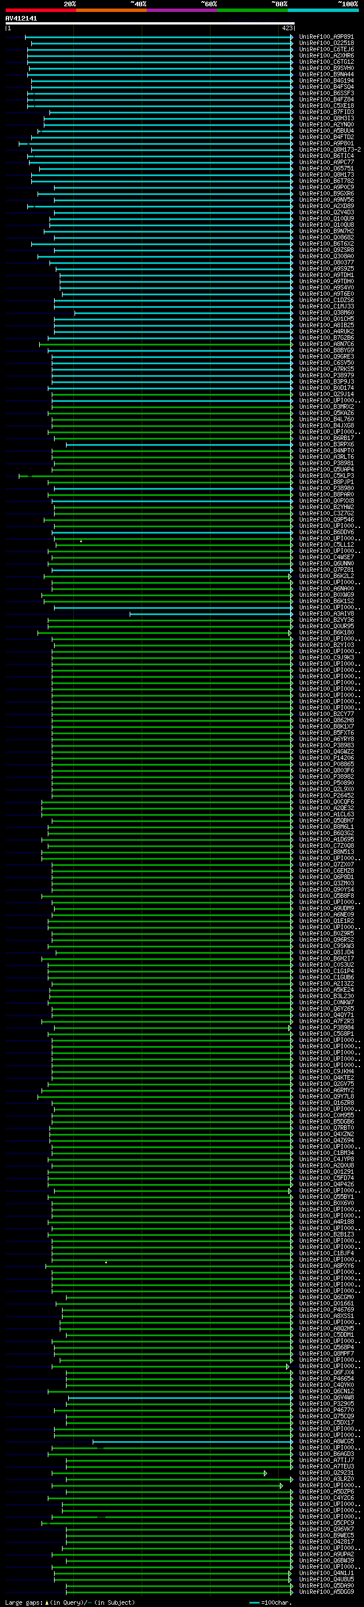The width and height of the screenshot is (364, 1607).
Task: Click the green alignment bar for UniRef100_A8N7C6
Action: pos(166,344)
